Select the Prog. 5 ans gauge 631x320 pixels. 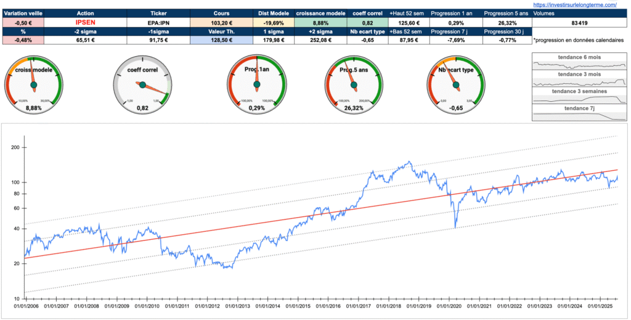click(x=354, y=84)
